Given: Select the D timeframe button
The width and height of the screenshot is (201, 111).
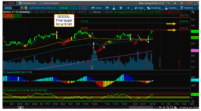Looking at the screenshot, I should click(x=128, y=8).
